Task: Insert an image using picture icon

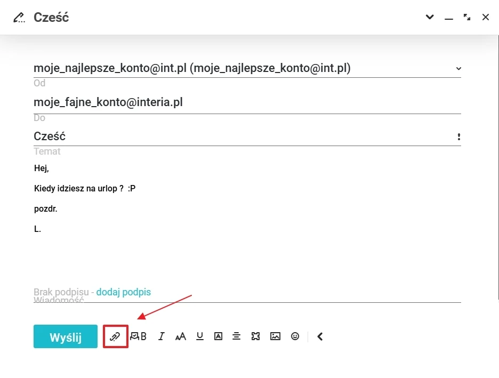Action: pos(275,336)
